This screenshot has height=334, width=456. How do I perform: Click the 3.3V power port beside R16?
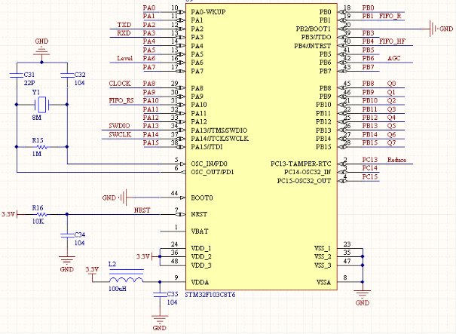[10, 214]
